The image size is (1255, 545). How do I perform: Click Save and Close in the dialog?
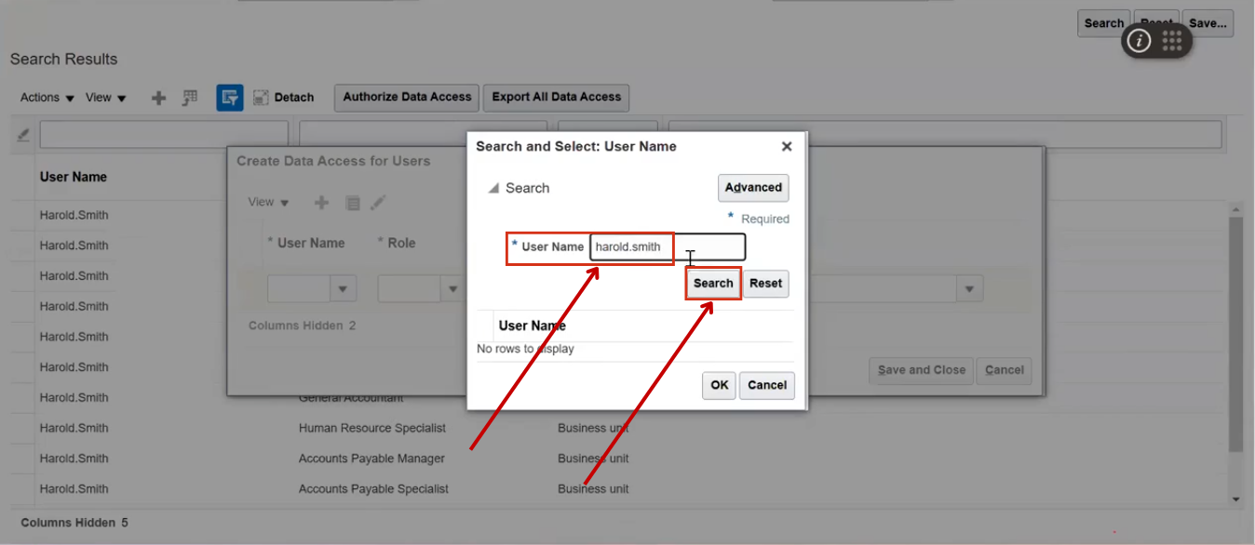pos(921,370)
